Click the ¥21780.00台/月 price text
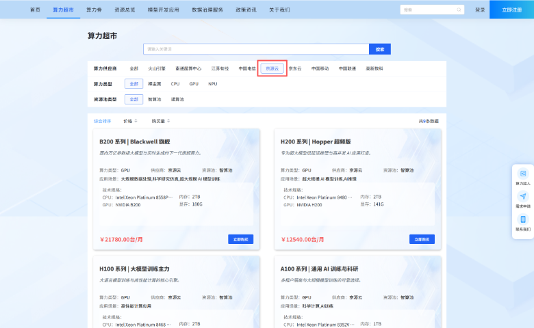Screen dimensions: 534x328 [121, 240]
